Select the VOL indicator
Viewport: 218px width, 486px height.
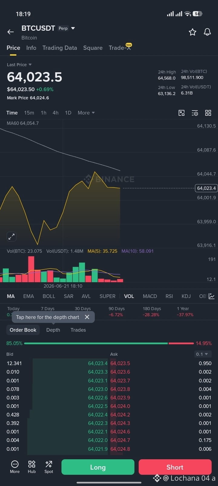129,296
